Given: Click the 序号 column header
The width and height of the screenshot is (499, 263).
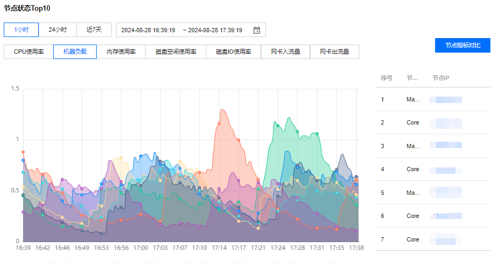Looking at the screenshot, I should 387,78.
